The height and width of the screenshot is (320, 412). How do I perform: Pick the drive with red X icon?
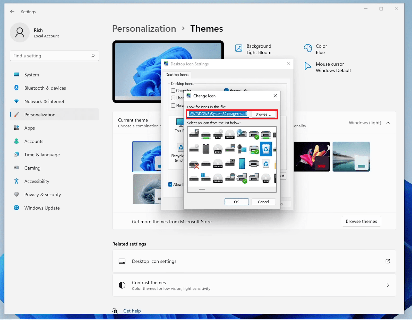(194, 164)
